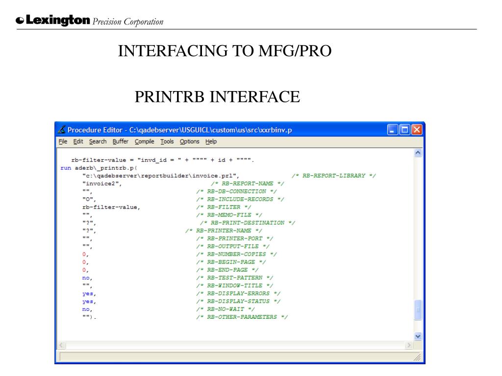The height and width of the screenshot is (376, 502).
Task: Close the Procedure Editor window
Action: [417, 129]
